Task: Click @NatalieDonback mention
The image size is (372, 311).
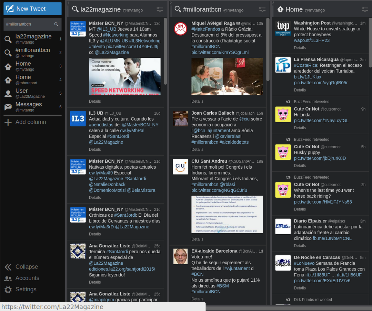Action: coord(107,185)
